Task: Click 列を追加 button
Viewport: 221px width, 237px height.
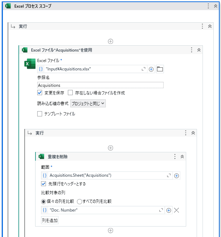Action: coord(50,220)
